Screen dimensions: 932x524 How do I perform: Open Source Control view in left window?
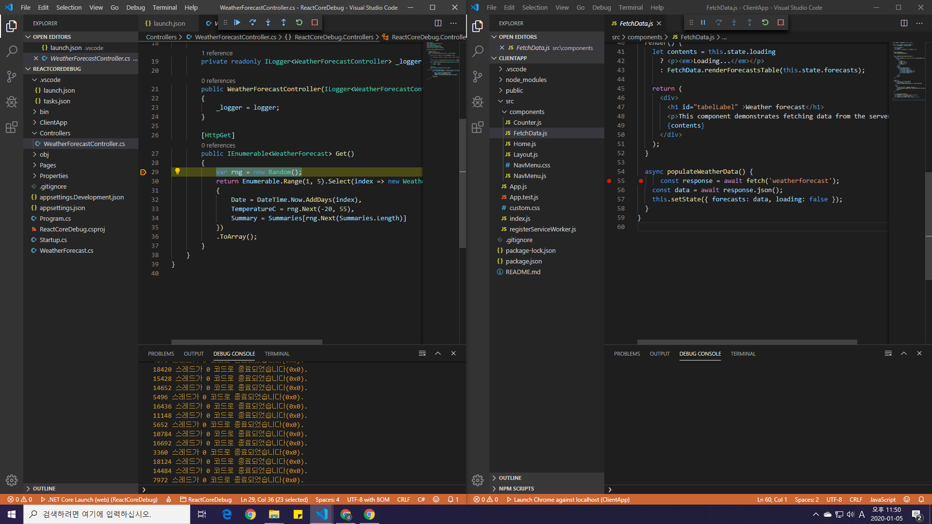(12, 76)
